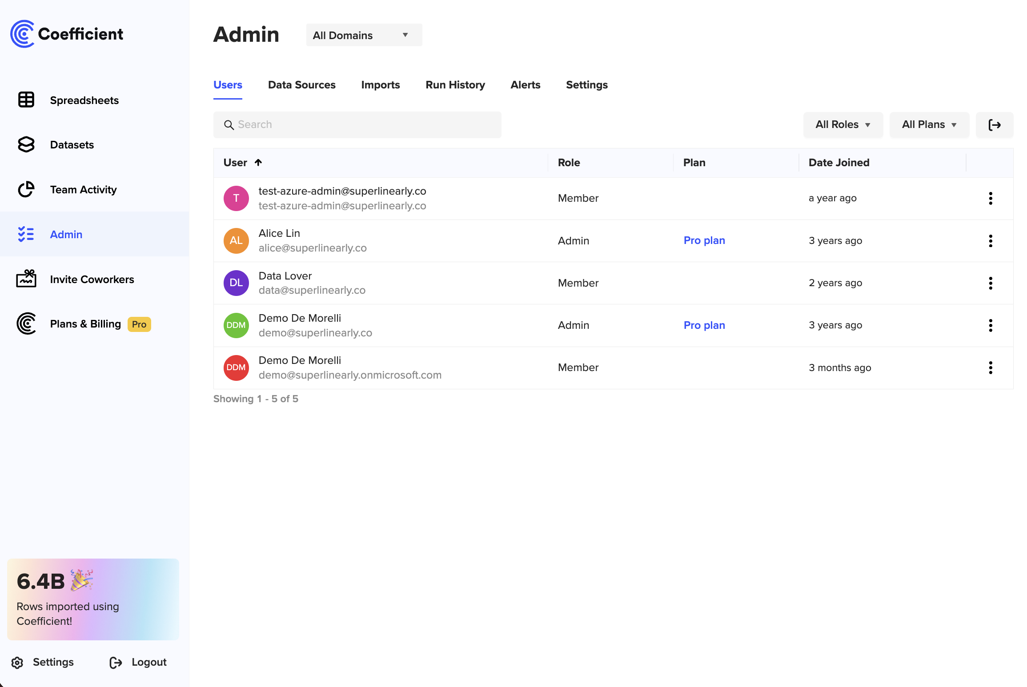Click the Team Activity chart icon
This screenshot has height=687, width=1027.
point(26,189)
